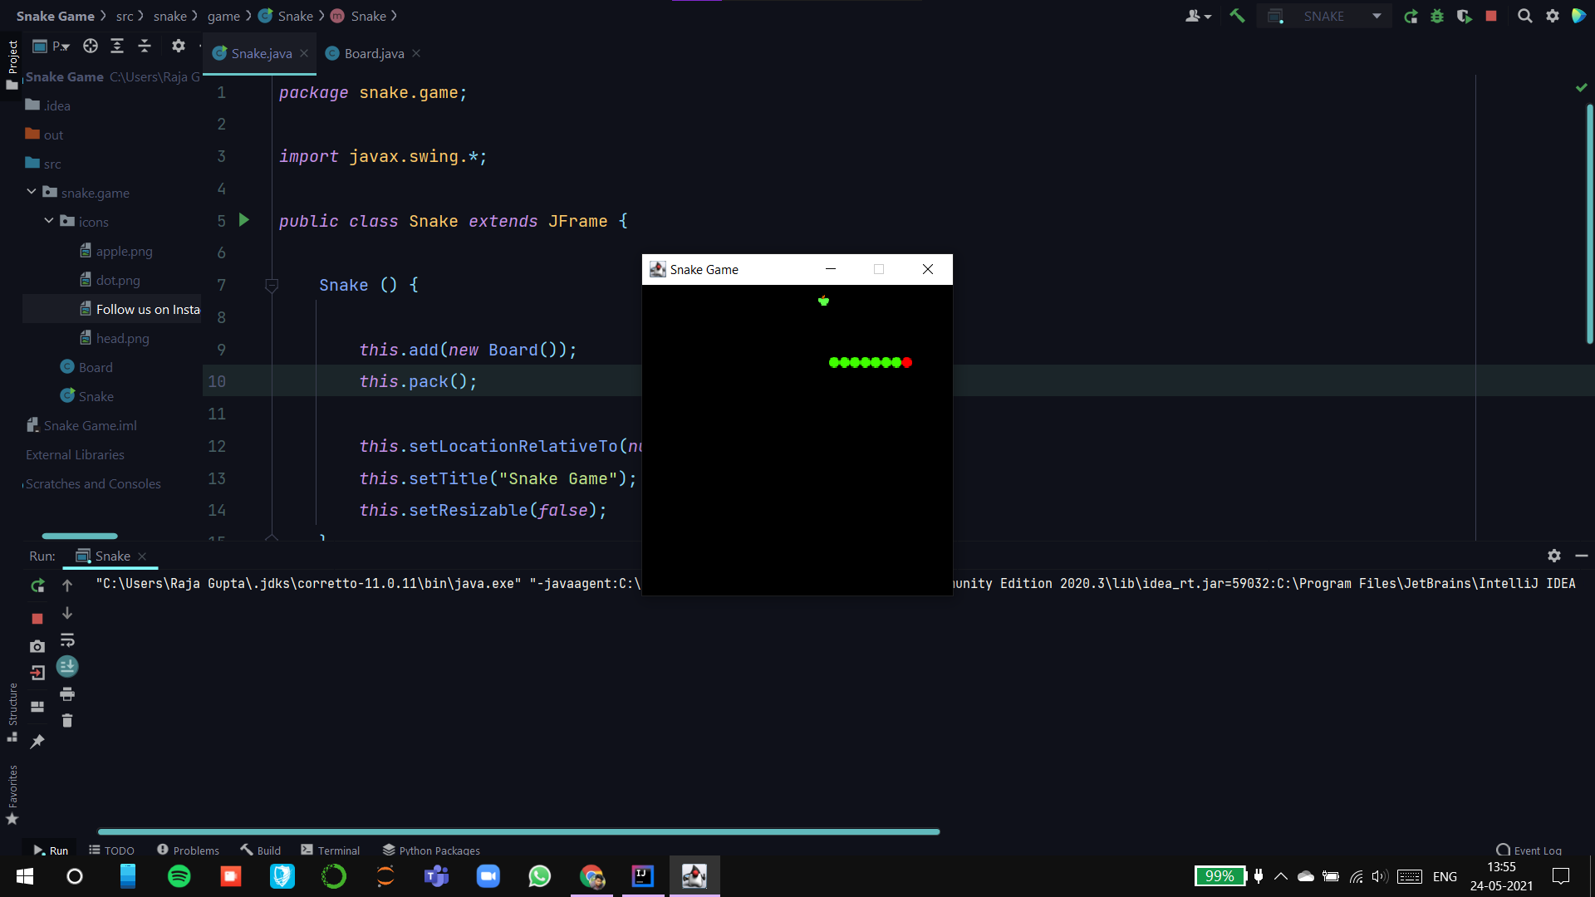Clear console output with the trash icon
1595x897 pixels.
coord(67,721)
